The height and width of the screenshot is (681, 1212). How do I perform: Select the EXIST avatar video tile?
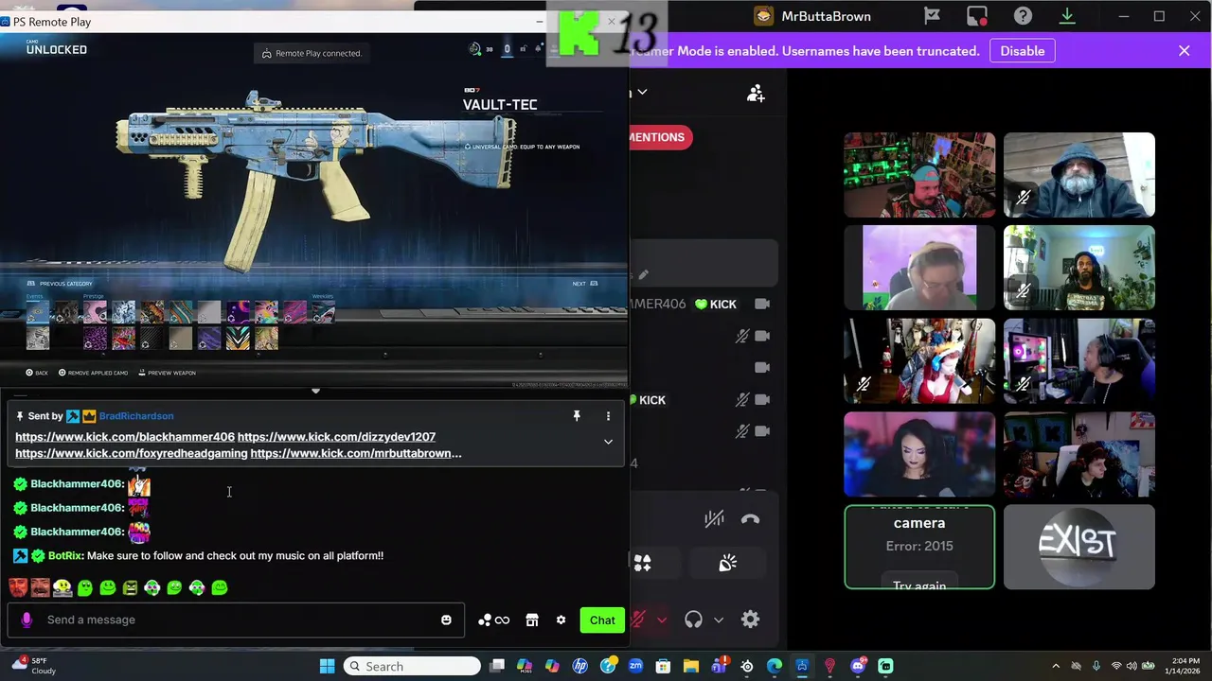click(1078, 547)
